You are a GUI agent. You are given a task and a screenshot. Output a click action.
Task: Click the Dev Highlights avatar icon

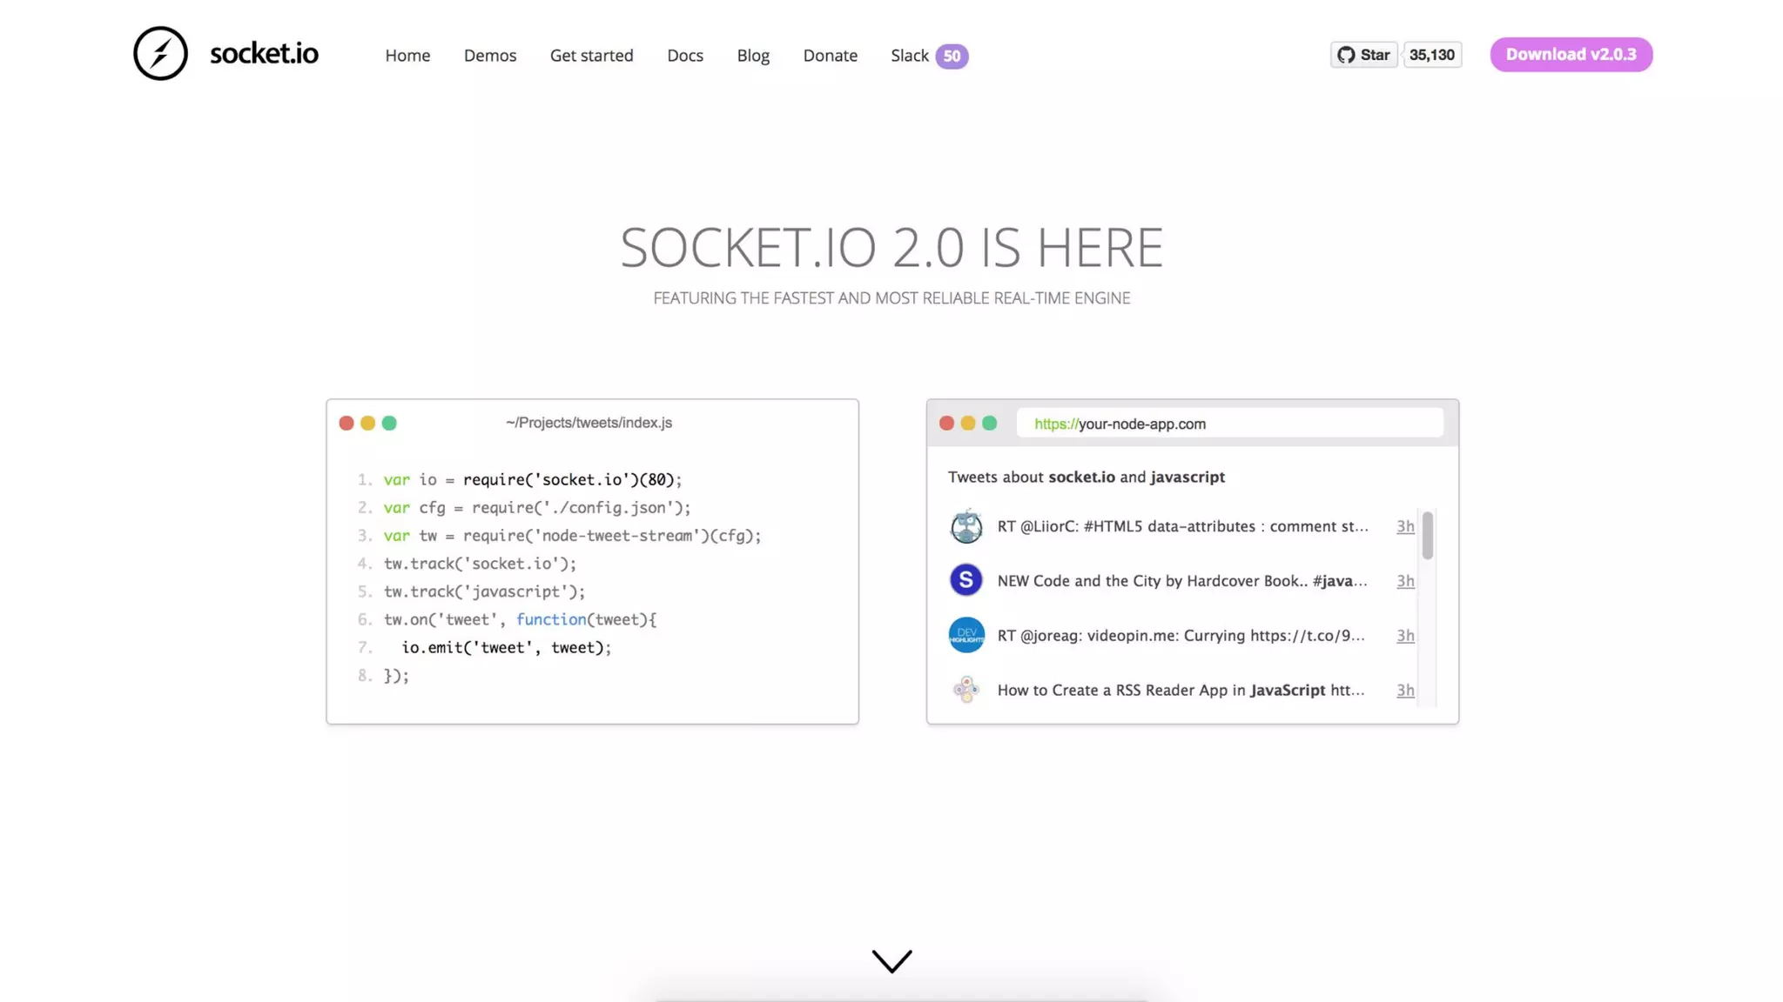click(966, 635)
